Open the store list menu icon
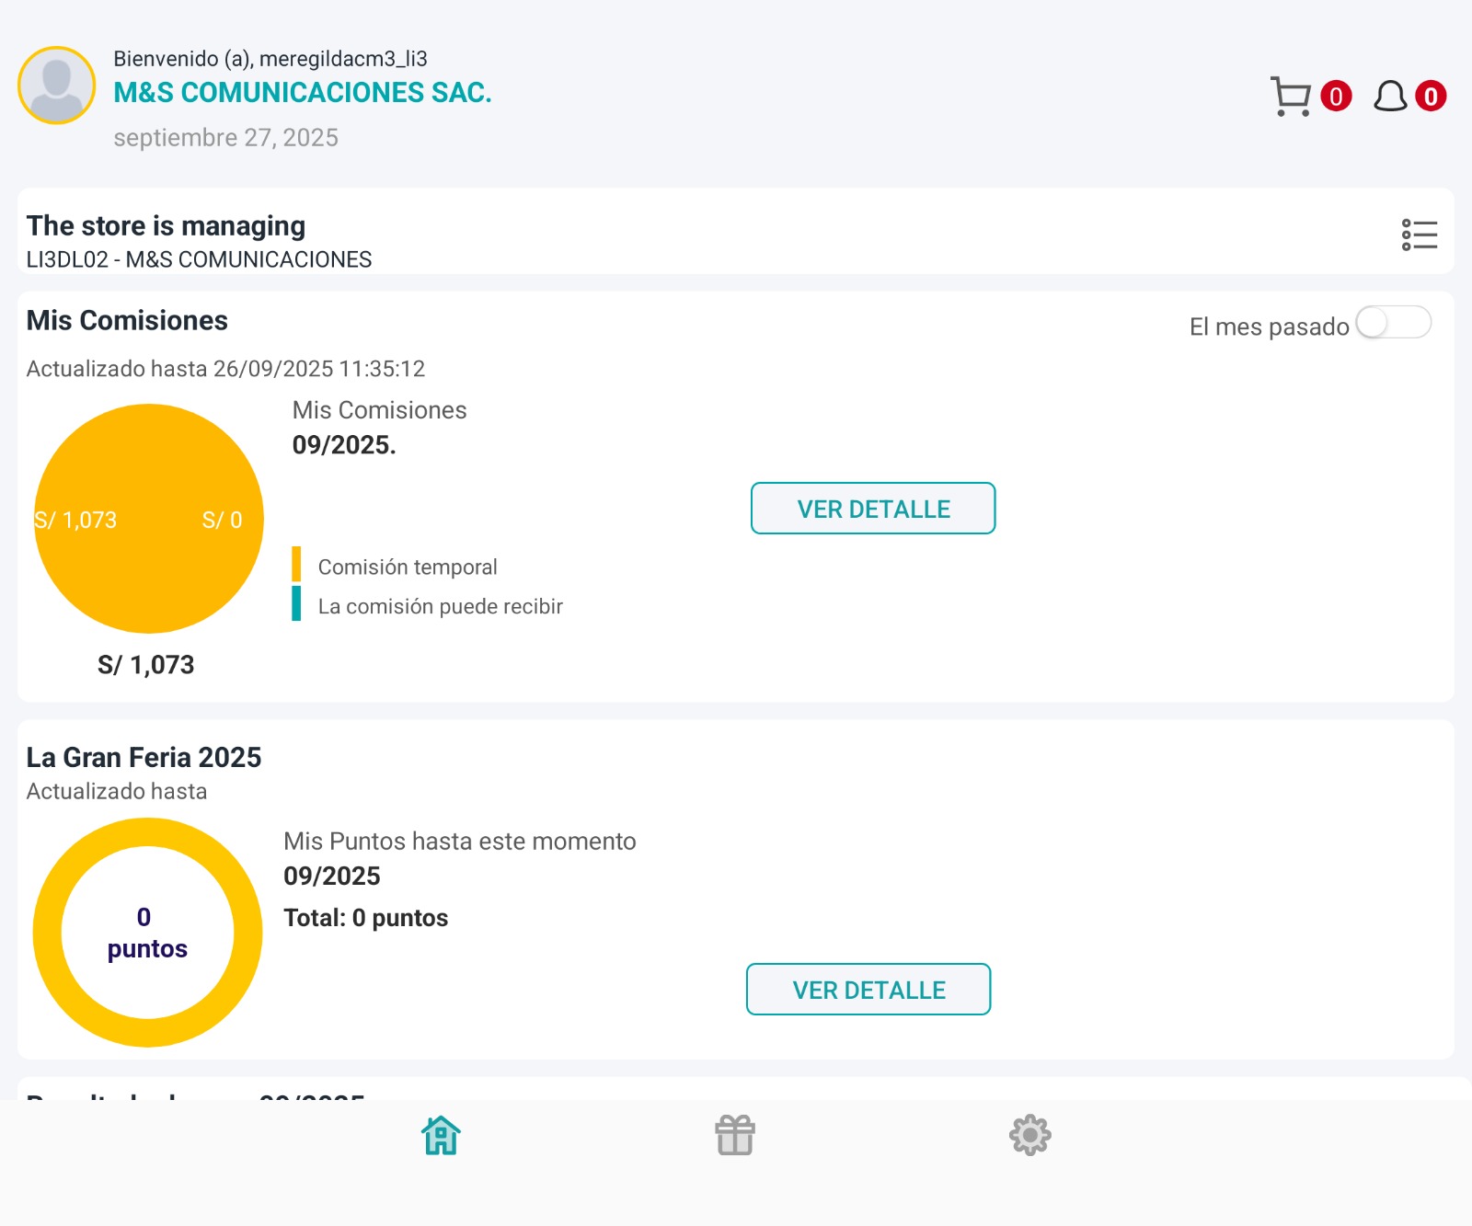1472x1226 pixels. click(x=1419, y=235)
